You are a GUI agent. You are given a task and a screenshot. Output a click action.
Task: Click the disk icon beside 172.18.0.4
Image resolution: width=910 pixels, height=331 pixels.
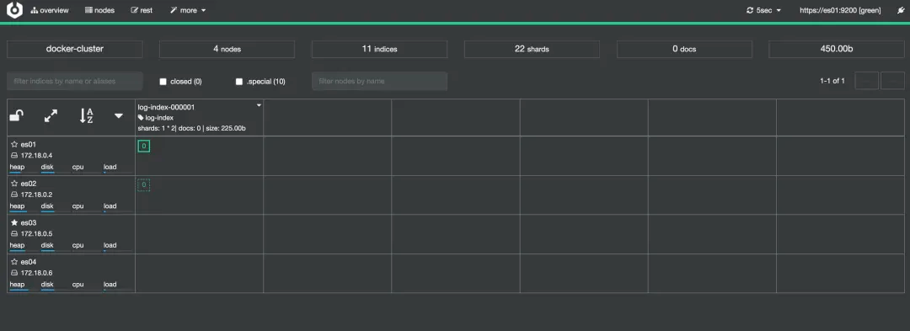pyautogui.click(x=14, y=155)
